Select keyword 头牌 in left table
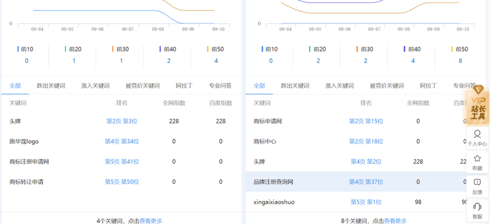The height and width of the screenshot is (224, 490). (x=15, y=122)
